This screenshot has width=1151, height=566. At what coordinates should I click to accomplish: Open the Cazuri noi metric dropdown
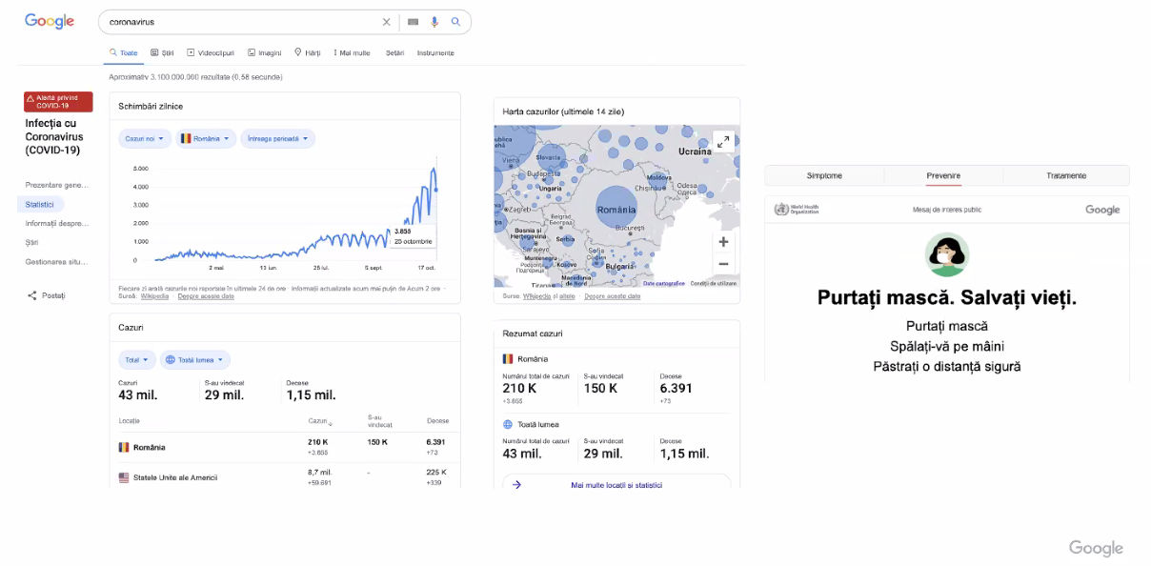coord(145,138)
